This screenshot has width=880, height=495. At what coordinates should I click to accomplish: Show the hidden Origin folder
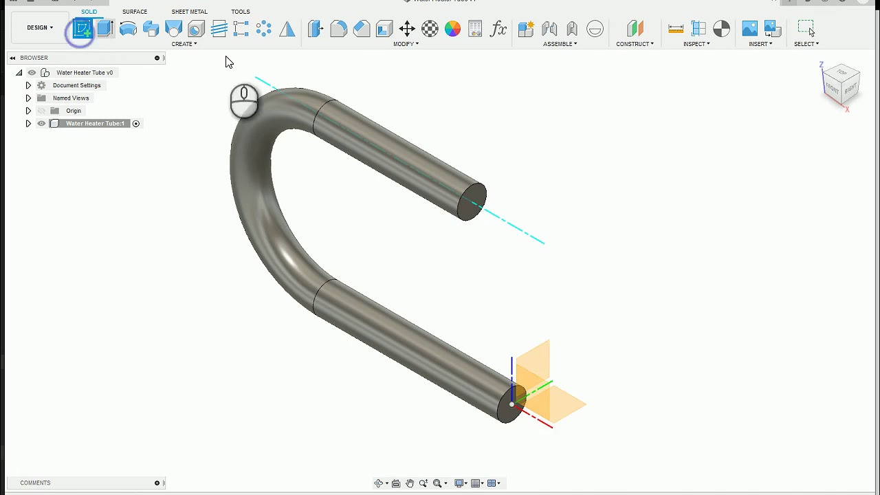coord(41,111)
